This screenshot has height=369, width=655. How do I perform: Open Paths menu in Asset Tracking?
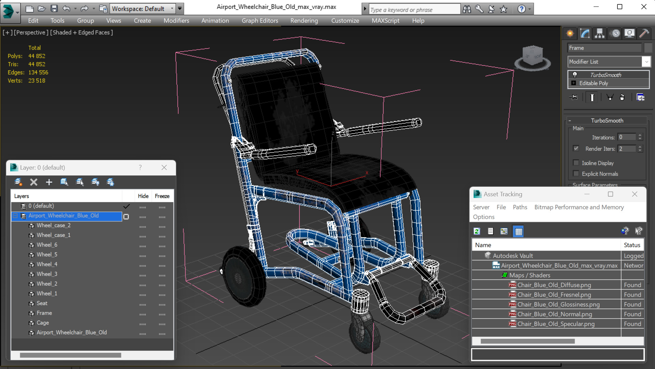pos(520,207)
